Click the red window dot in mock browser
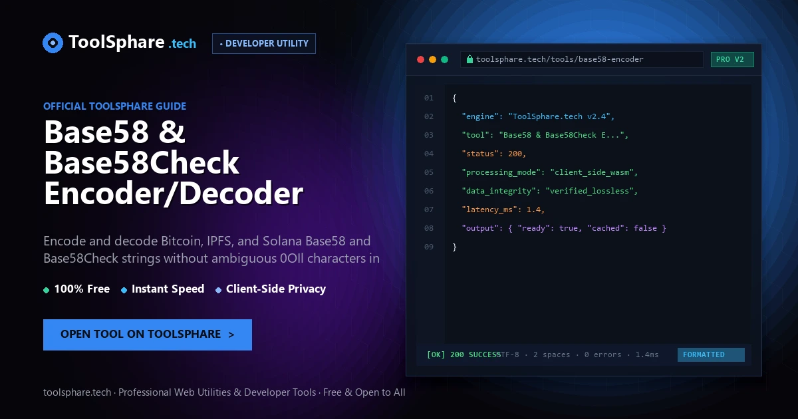The height and width of the screenshot is (419, 798). point(420,59)
